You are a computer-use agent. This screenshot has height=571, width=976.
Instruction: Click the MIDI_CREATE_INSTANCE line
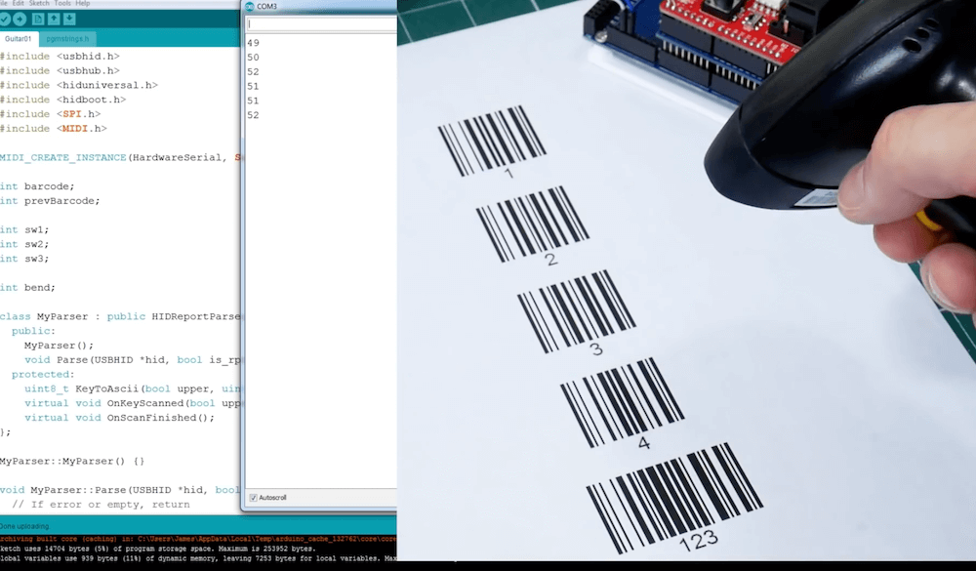coord(120,157)
